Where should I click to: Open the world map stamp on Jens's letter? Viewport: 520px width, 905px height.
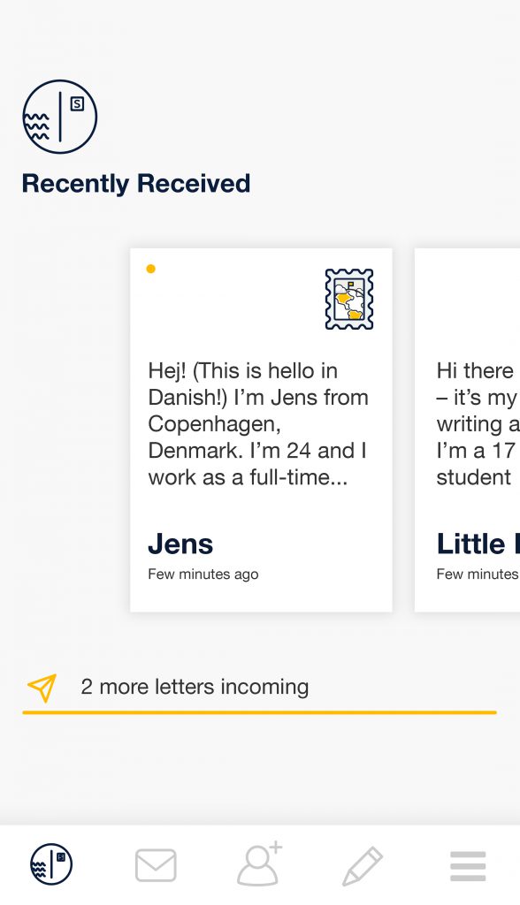tap(349, 299)
